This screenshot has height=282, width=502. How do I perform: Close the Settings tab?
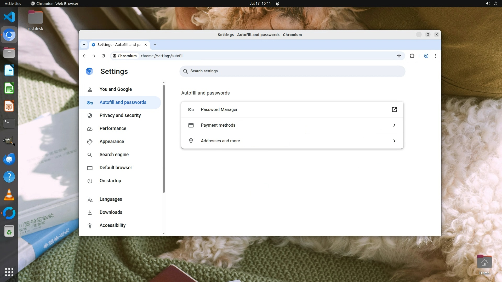[x=146, y=45]
